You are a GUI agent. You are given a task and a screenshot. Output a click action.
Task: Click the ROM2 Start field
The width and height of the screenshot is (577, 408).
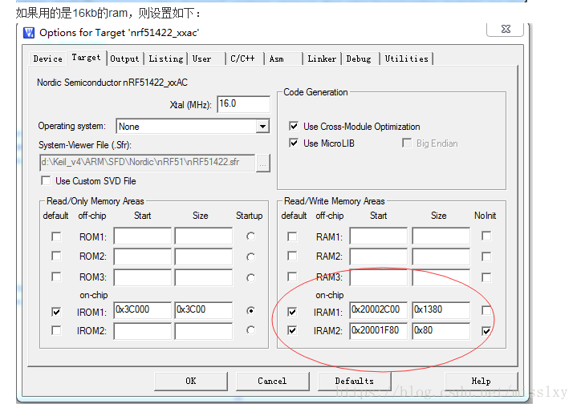tap(142, 257)
